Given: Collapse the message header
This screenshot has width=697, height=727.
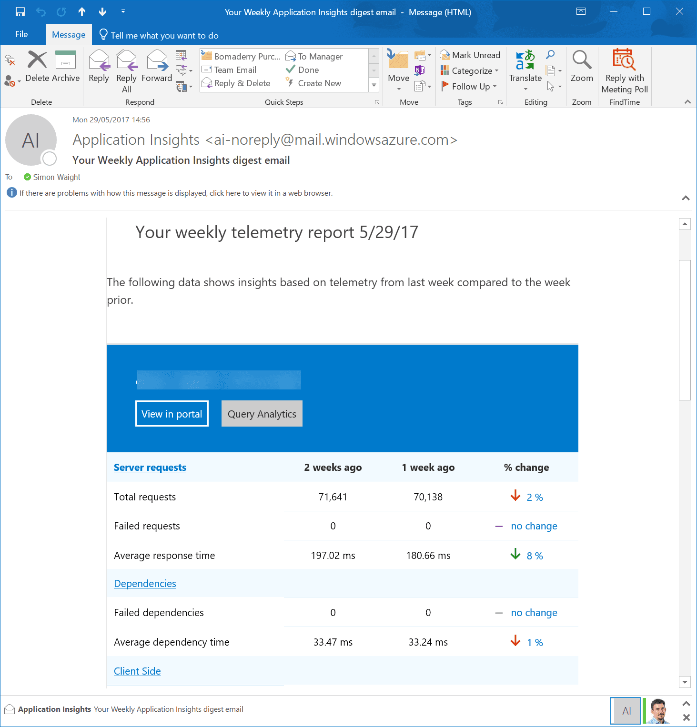Looking at the screenshot, I should point(686,198).
